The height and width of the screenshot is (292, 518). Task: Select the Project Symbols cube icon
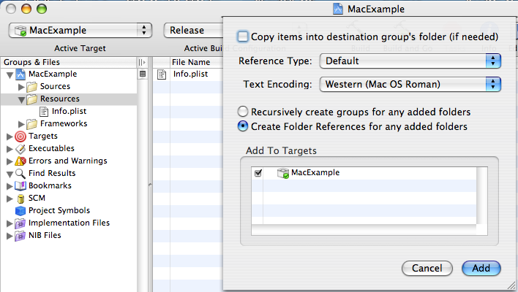[x=20, y=211]
